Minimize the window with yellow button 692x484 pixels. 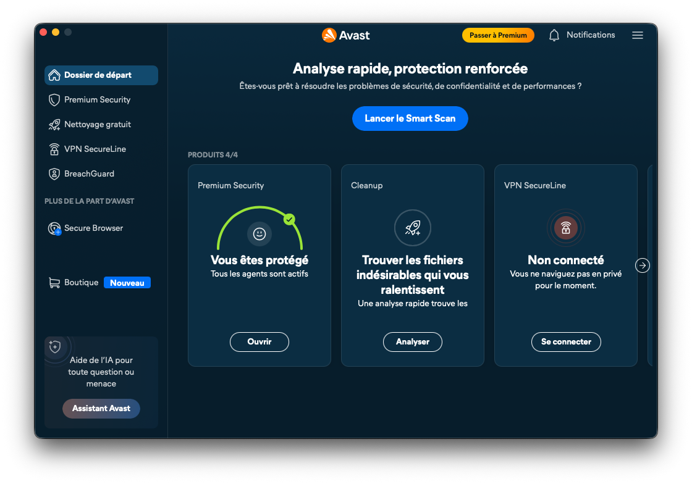56,32
